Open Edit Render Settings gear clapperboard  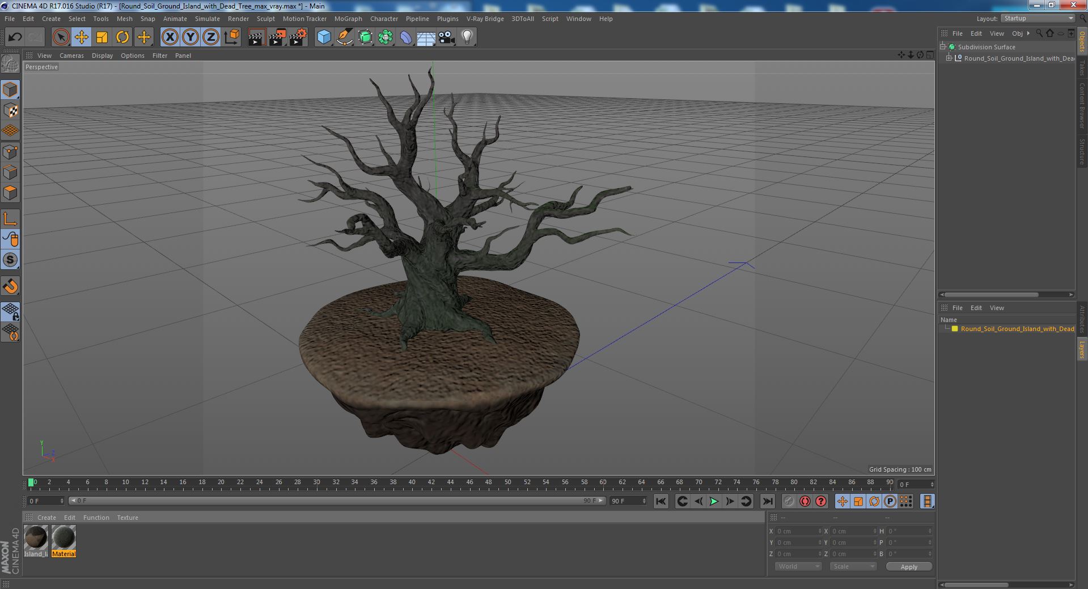(x=298, y=37)
